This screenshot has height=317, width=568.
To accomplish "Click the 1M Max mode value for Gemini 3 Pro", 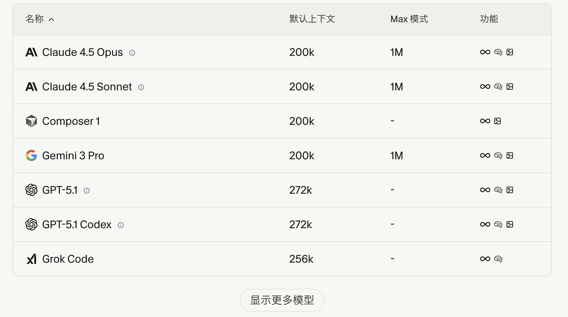I will point(397,155).
